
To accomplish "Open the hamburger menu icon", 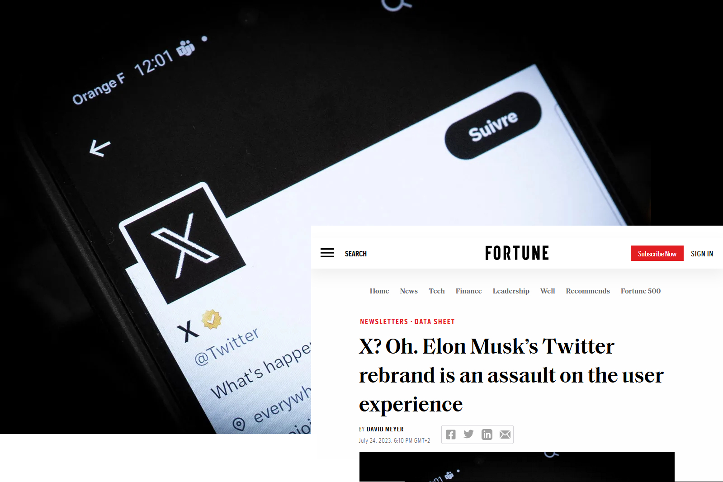I will pos(327,253).
